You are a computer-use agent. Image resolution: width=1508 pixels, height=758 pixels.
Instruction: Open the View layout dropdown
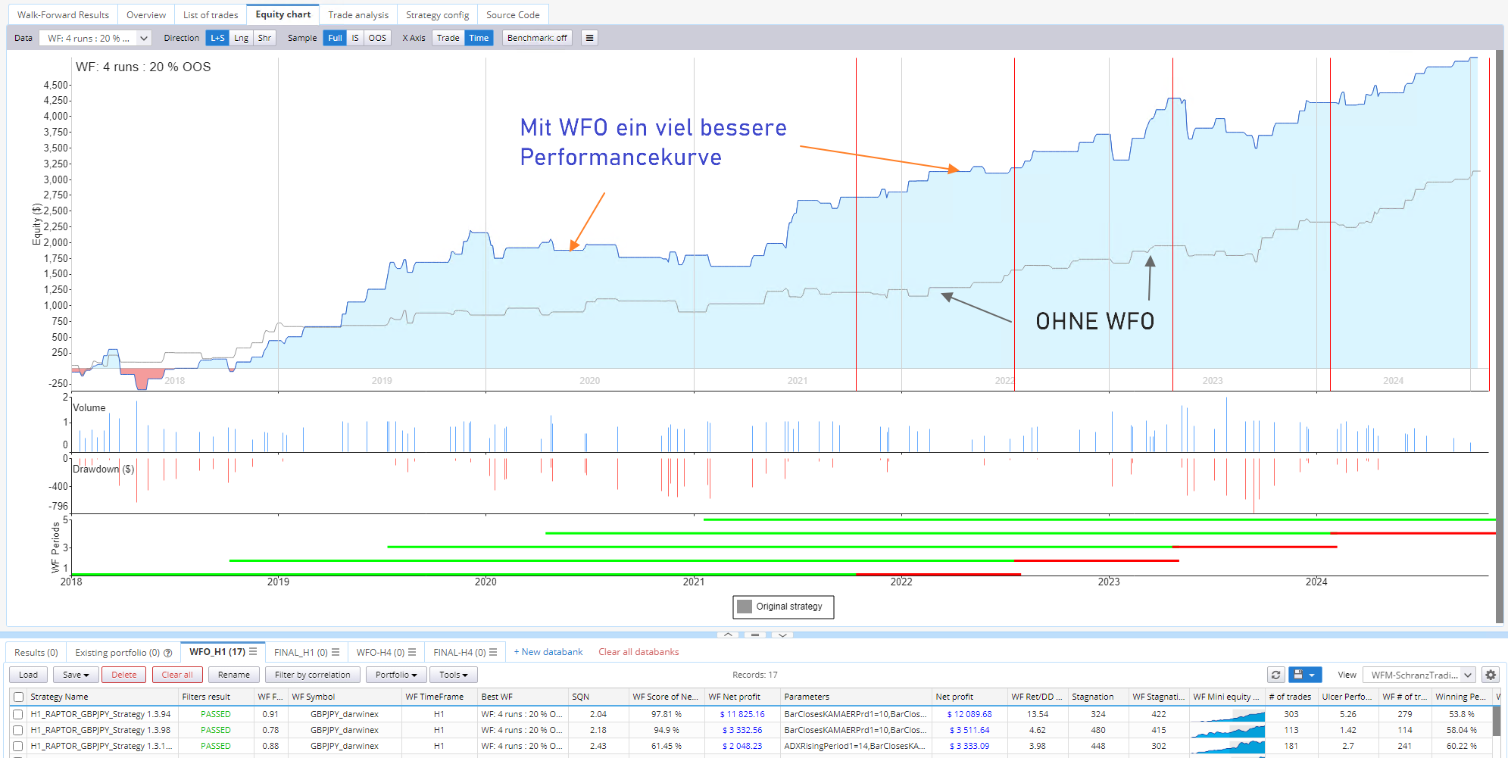point(1419,675)
